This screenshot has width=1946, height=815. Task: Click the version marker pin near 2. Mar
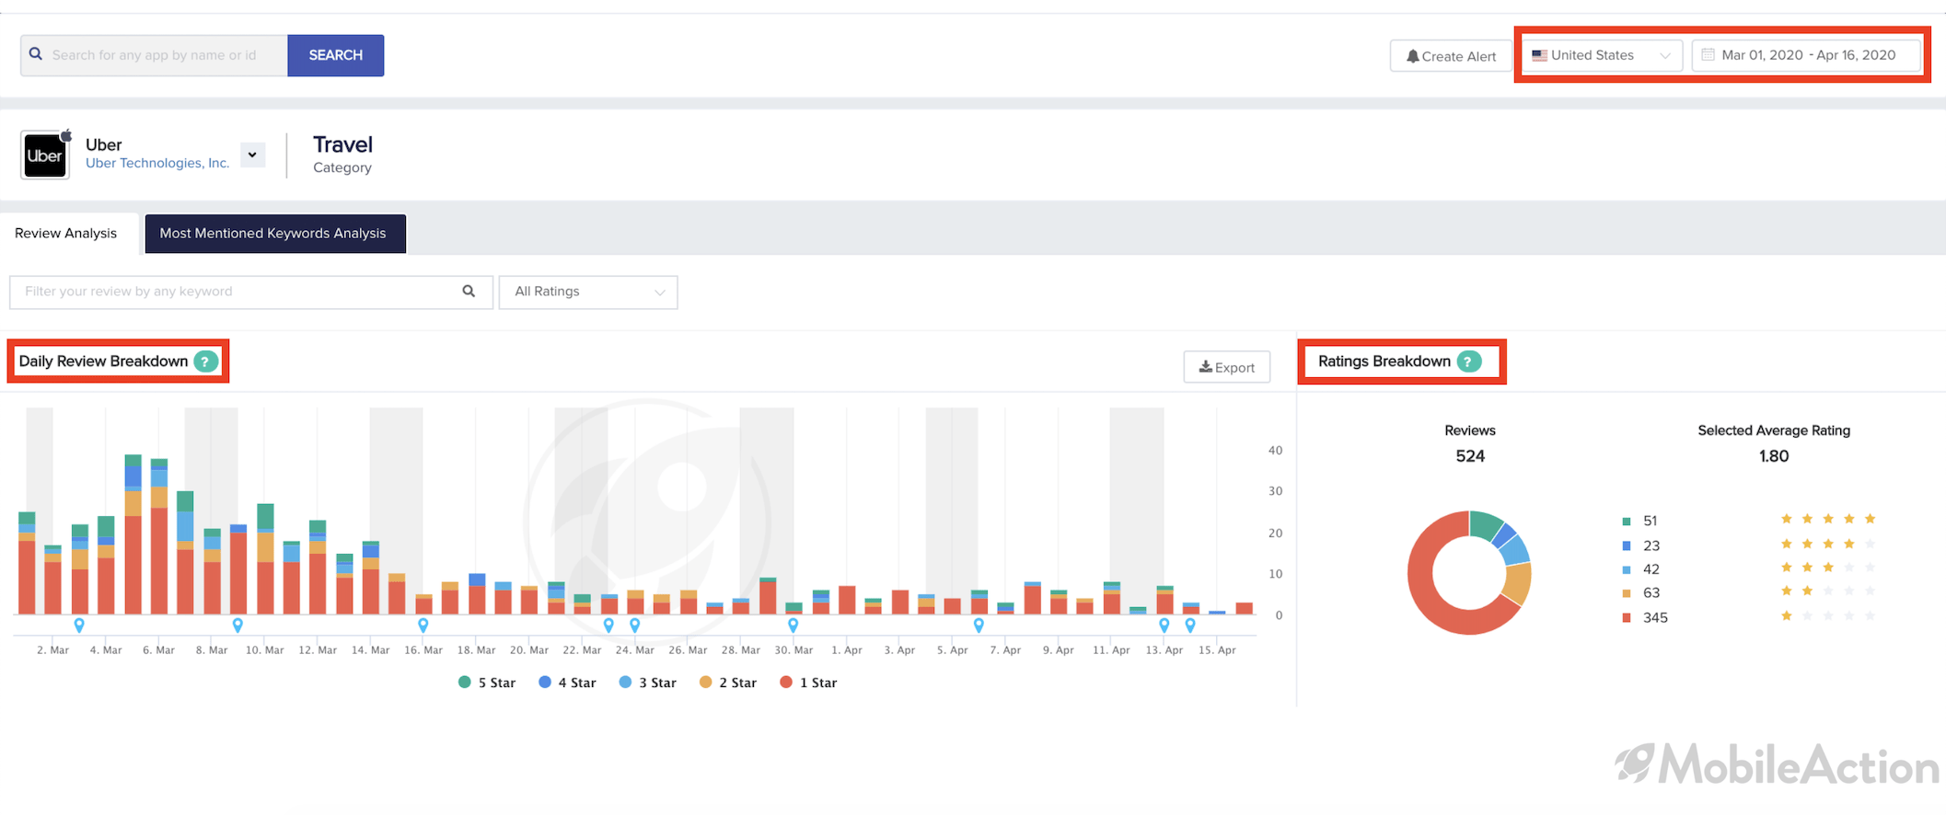[x=79, y=626]
